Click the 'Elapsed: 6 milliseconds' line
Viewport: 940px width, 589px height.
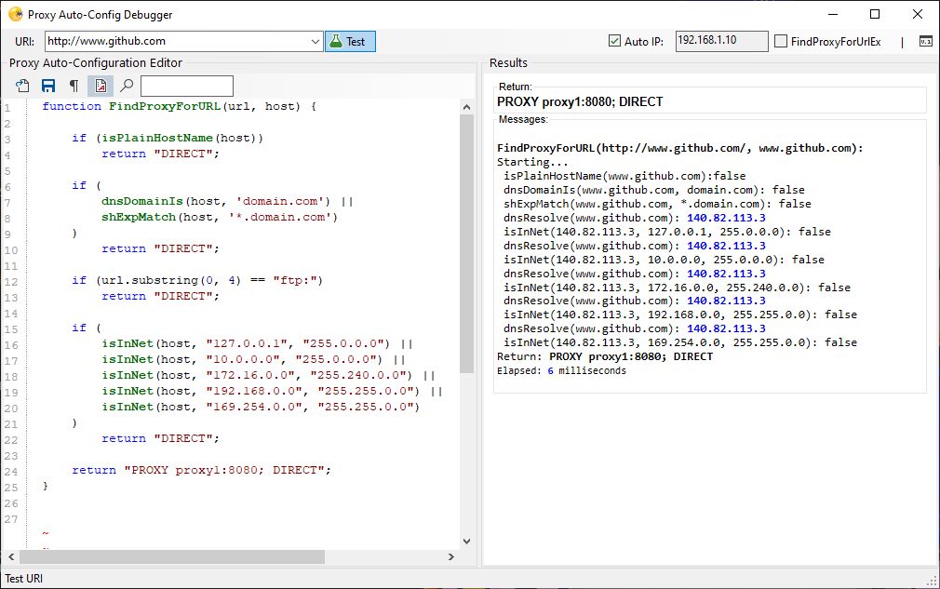click(x=561, y=370)
